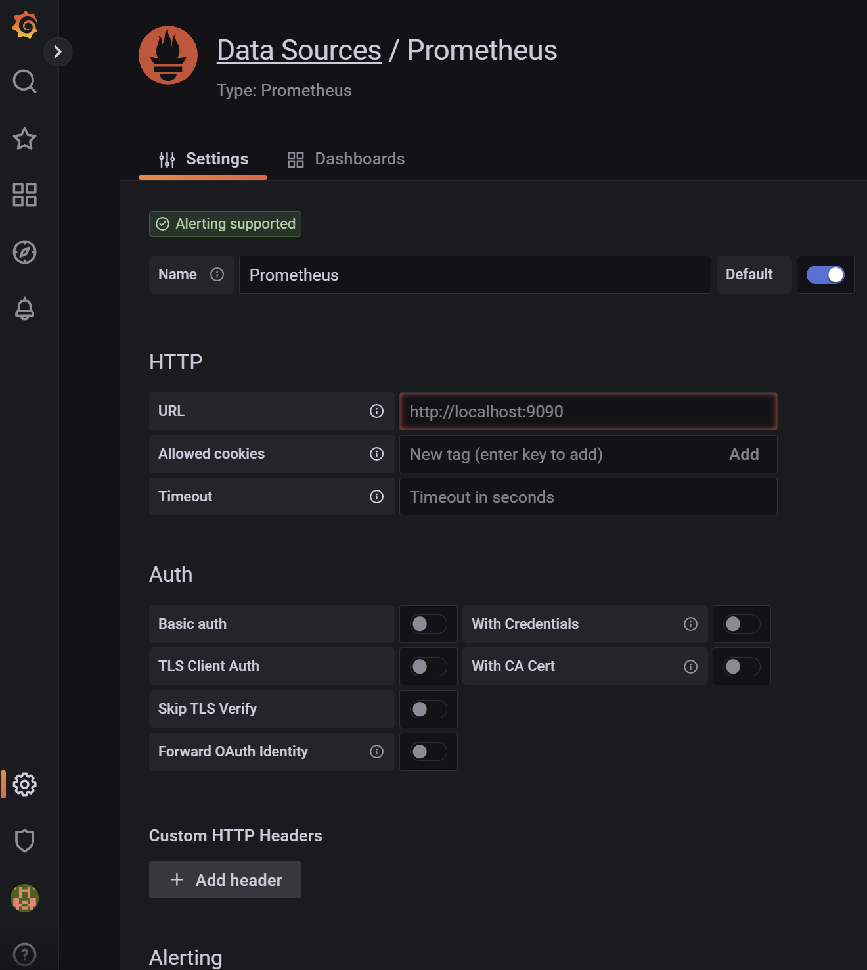Screen dimensions: 867x970
Task: Click the Timeout info icon
Action: tap(376, 497)
